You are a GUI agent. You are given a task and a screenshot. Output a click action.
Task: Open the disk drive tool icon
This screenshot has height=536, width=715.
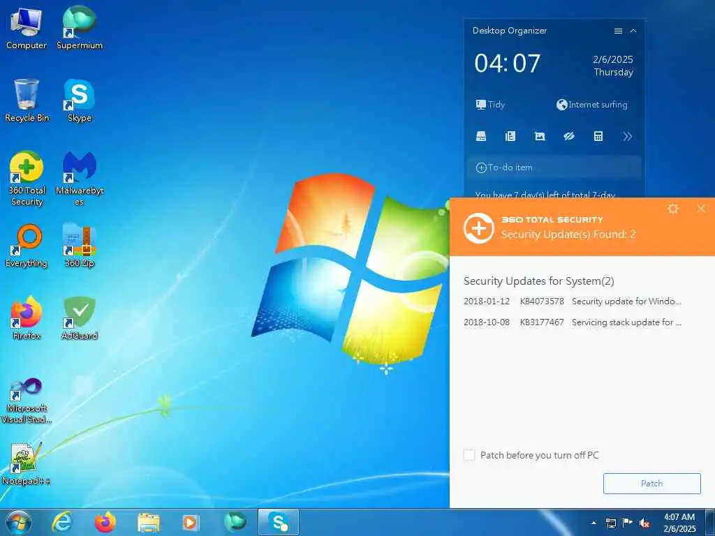click(481, 136)
